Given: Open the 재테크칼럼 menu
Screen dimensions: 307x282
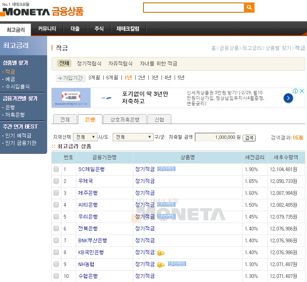Looking at the screenshot, I should (127, 29).
